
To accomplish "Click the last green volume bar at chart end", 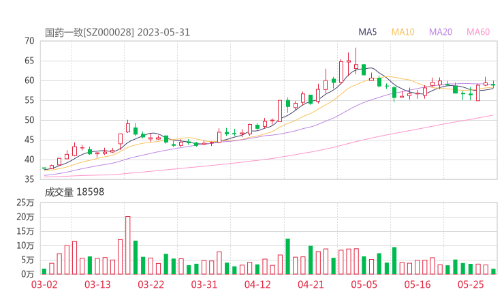I will (x=493, y=271).
